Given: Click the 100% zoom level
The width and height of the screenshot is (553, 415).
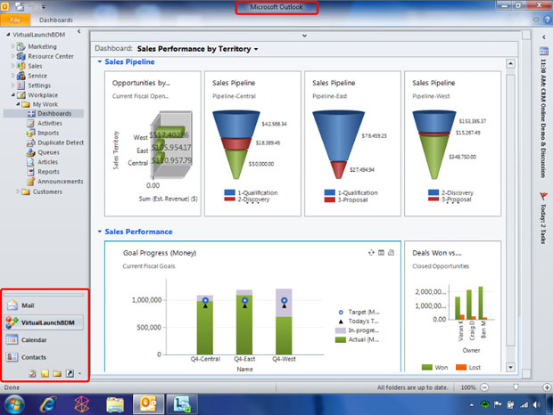Looking at the screenshot, I should pyautogui.click(x=468, y=387).
